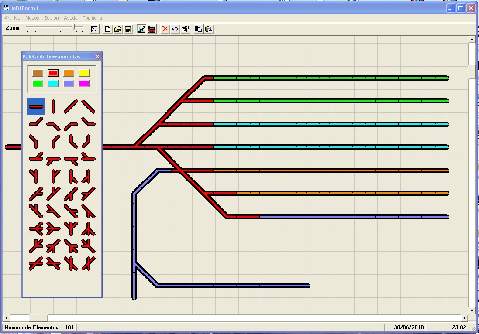This screenshot has height=334, width=479.
Task: Select the vertical straight track piece
Action: [53, 106]
